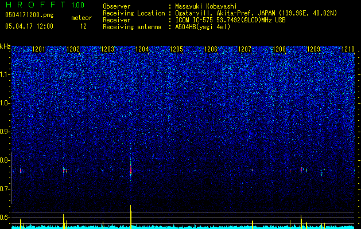The image size is (361, 229).
Task: Click the 1206 time marker
Action: click(211, 49)
